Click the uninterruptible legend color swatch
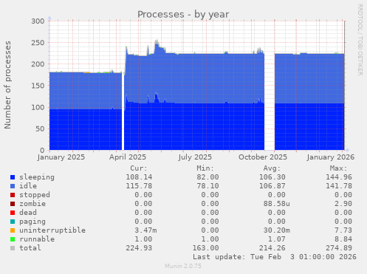367x274 pixels. [x=13, y=230]
